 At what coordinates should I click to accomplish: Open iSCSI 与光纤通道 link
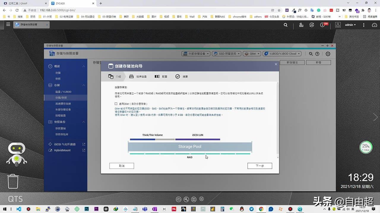[x=65, y=144]
